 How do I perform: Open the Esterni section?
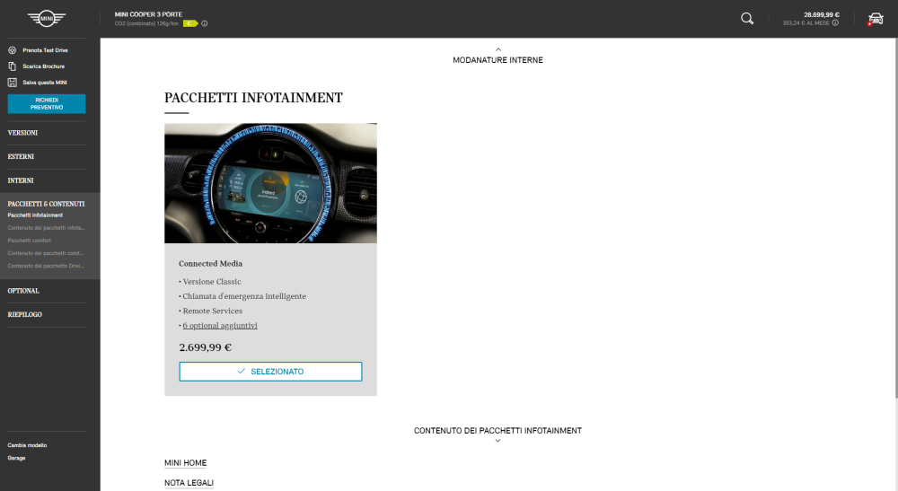21,157
